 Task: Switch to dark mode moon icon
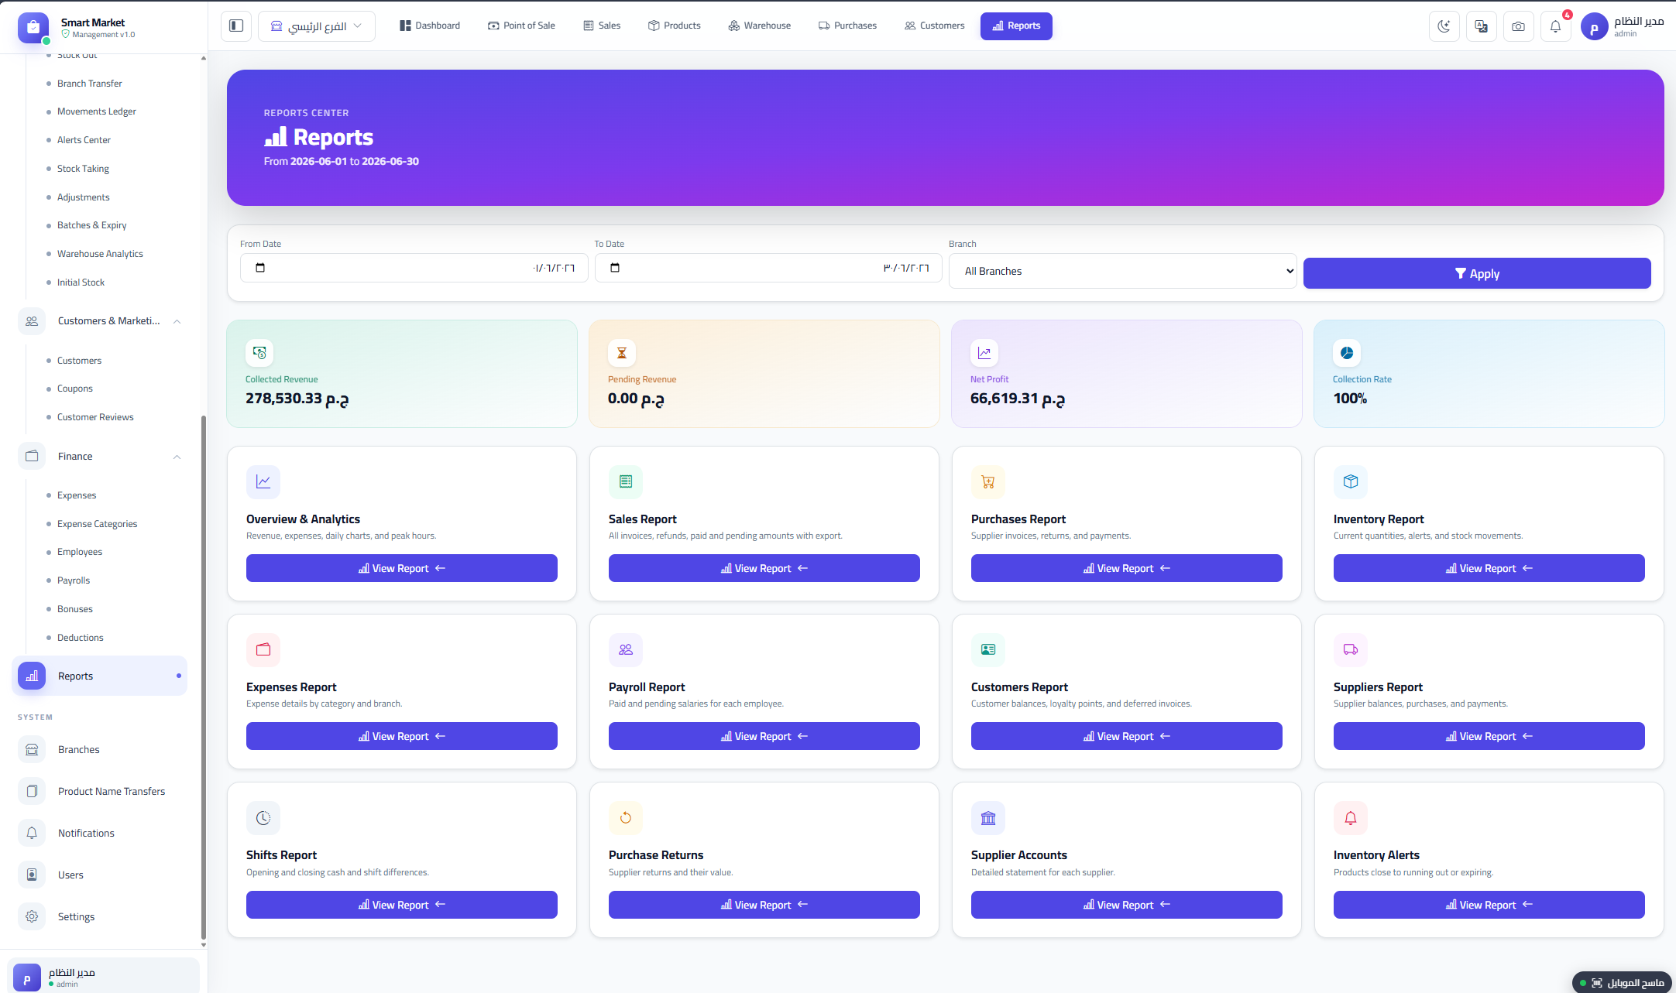click(x=1444, y=26)
